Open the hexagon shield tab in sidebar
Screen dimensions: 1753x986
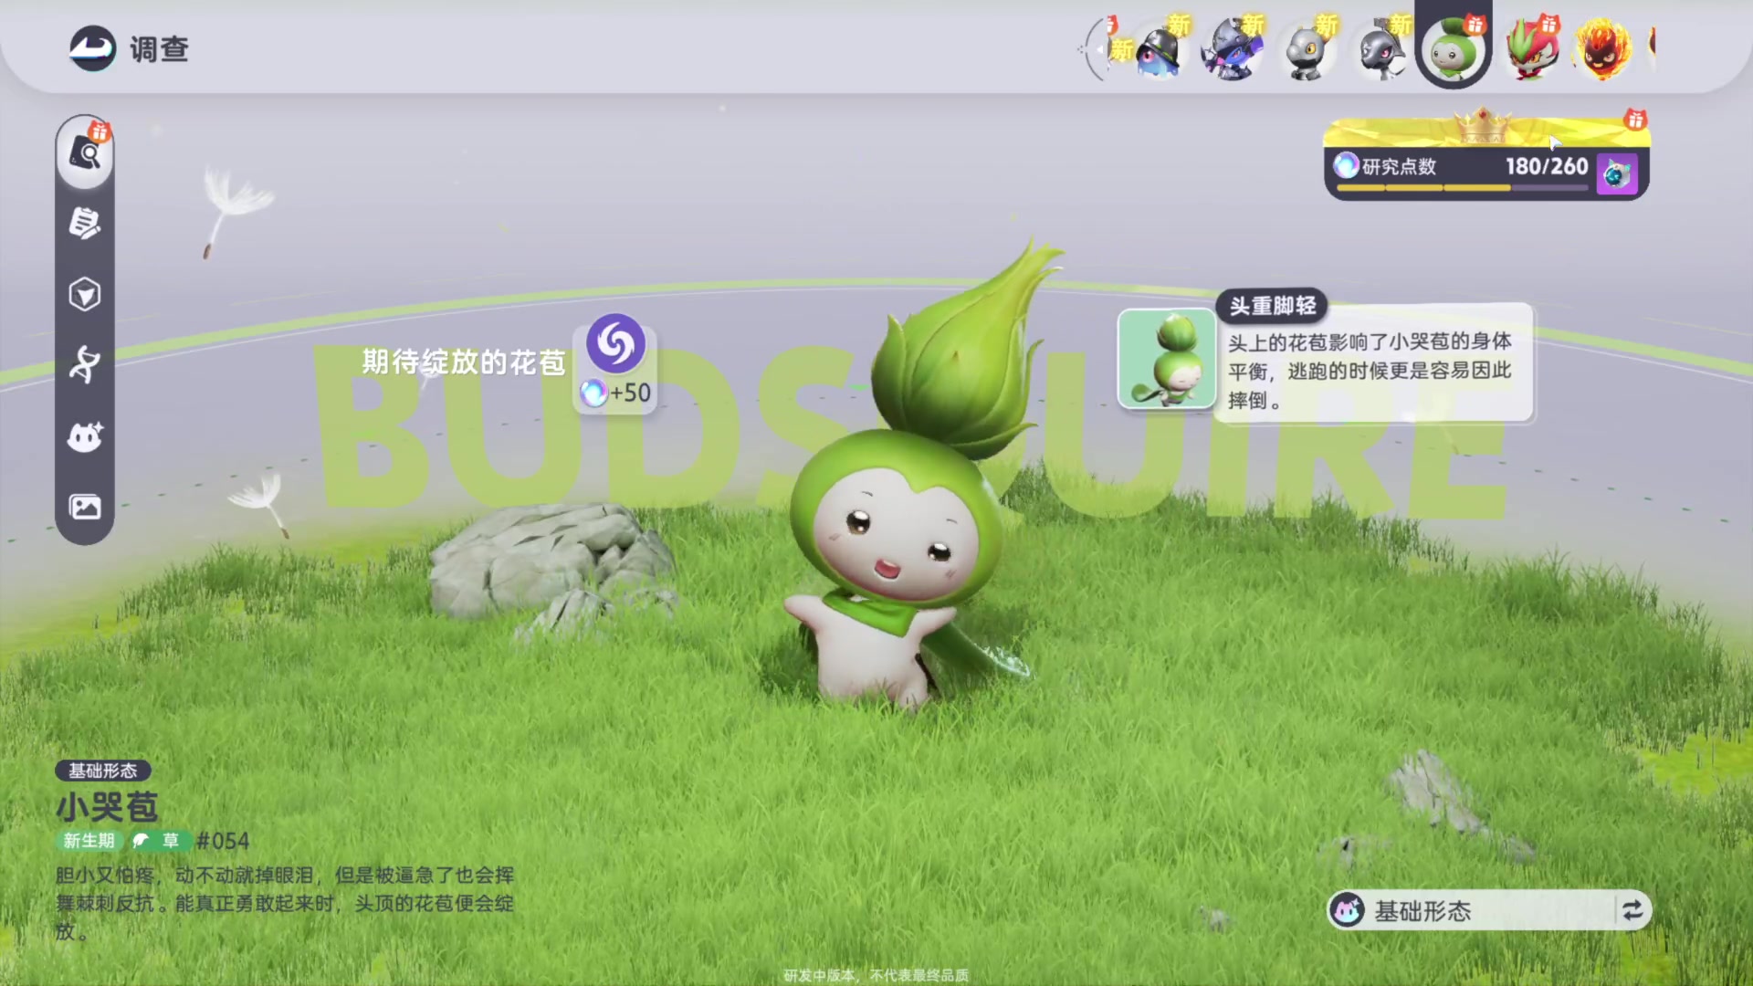85,294
